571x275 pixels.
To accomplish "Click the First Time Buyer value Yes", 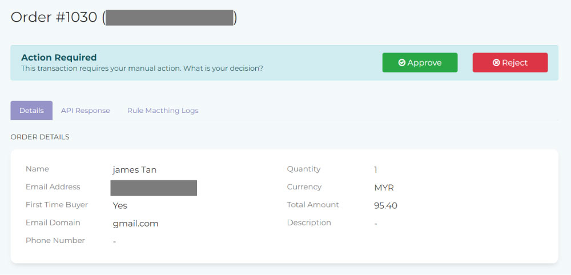I will (120, 205).
